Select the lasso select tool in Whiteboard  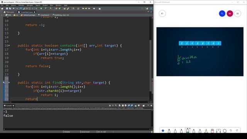(225, 131)
